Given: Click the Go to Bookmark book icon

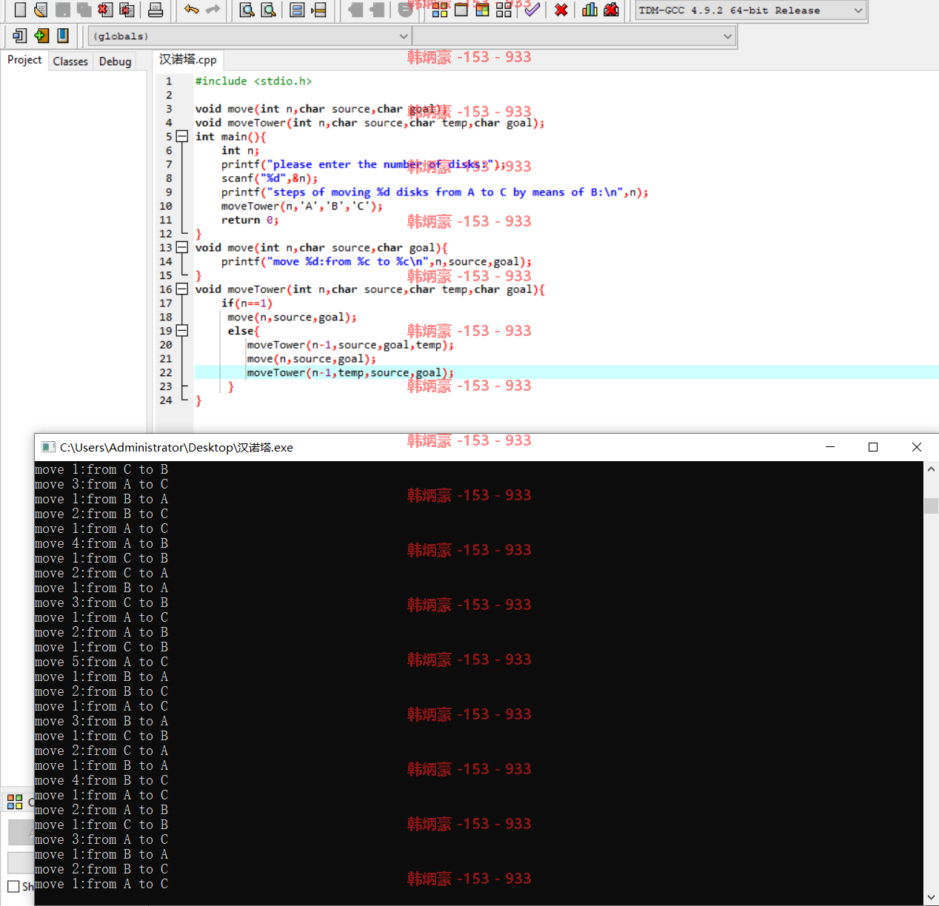Looking at the screenshot, I should (63, 36).
